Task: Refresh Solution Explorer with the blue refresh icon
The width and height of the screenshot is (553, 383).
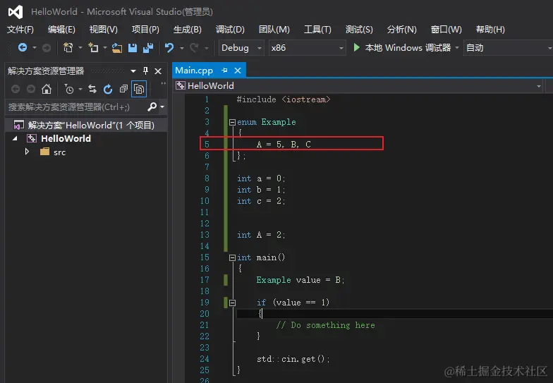Action: (x=108, y=89)
